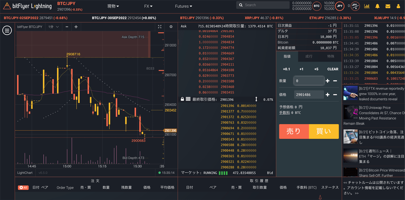
Task: Open the hamburger menu on the left
Action: 7,30
